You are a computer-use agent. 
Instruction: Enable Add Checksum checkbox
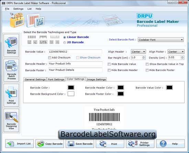coord(49,58)
